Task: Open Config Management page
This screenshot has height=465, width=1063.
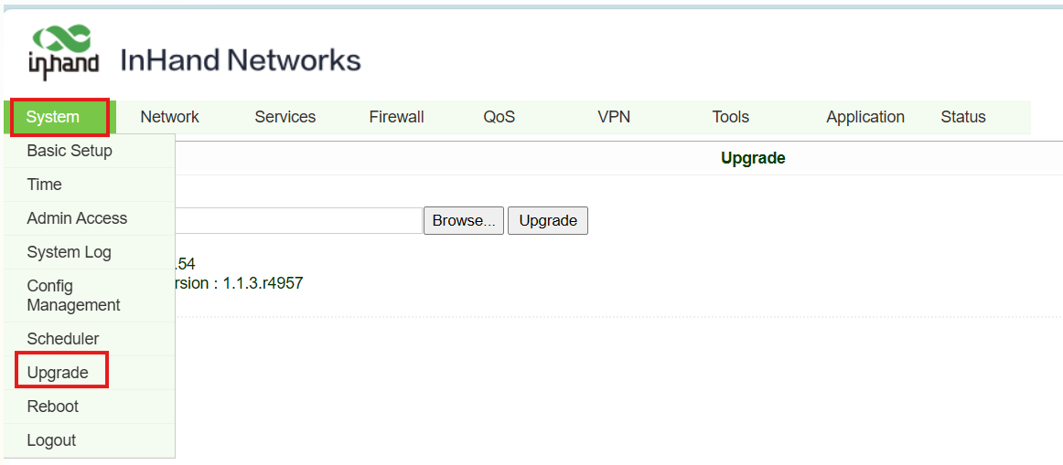Action: point(73,295)
